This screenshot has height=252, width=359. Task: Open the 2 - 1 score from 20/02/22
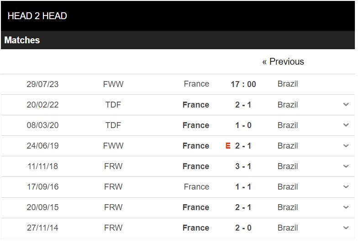243,105
